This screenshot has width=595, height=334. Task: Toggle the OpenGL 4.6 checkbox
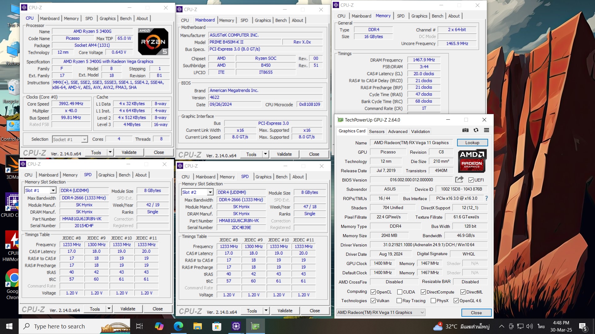tap(456, 301)
